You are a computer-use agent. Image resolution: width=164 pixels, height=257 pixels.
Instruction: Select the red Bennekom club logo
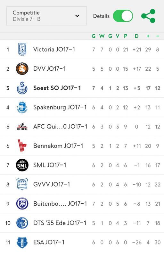tap(22, 146)
